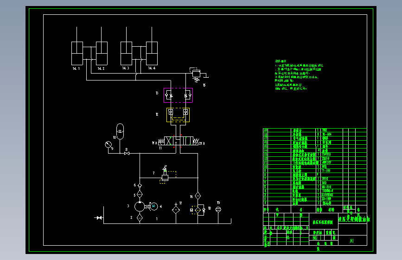402x260 pixels.
Task: Click the large green drawing title in the title block
Action: point(354,219)
